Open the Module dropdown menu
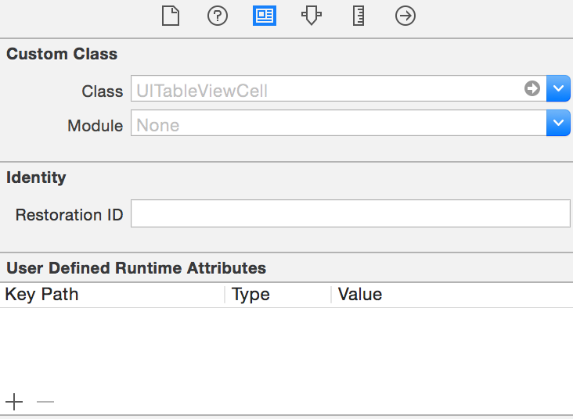Image resolution: width=573 pixels, height=419 pixels. tap(558, 124)
